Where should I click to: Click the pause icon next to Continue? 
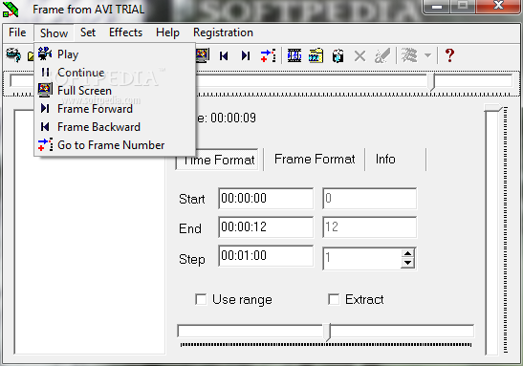tap(45, 72)
